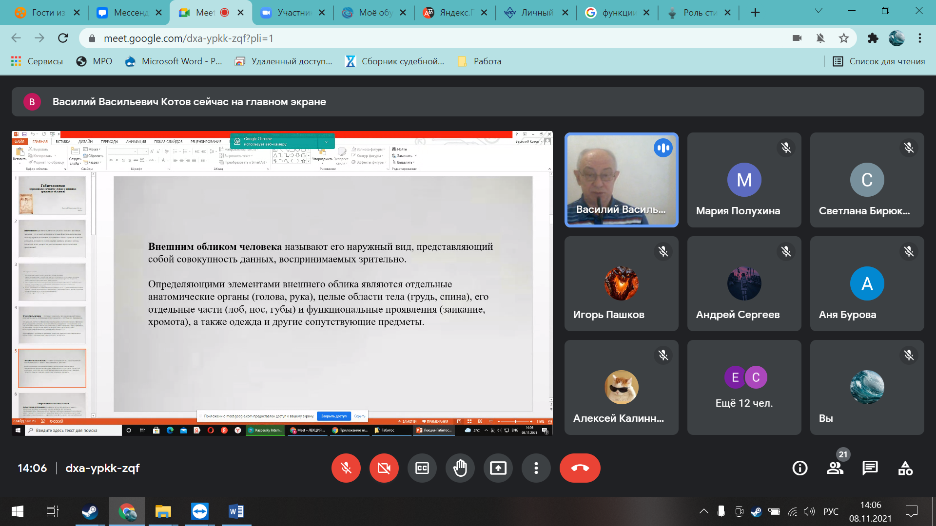Open the Chrome extensions puzzle menu
936x526 pixels.
873,38
